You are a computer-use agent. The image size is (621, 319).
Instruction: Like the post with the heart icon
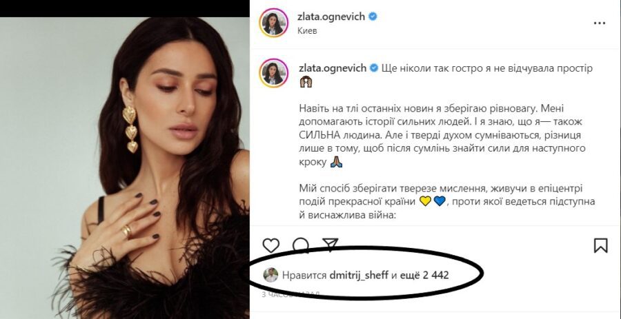click(x=271, y=245)
